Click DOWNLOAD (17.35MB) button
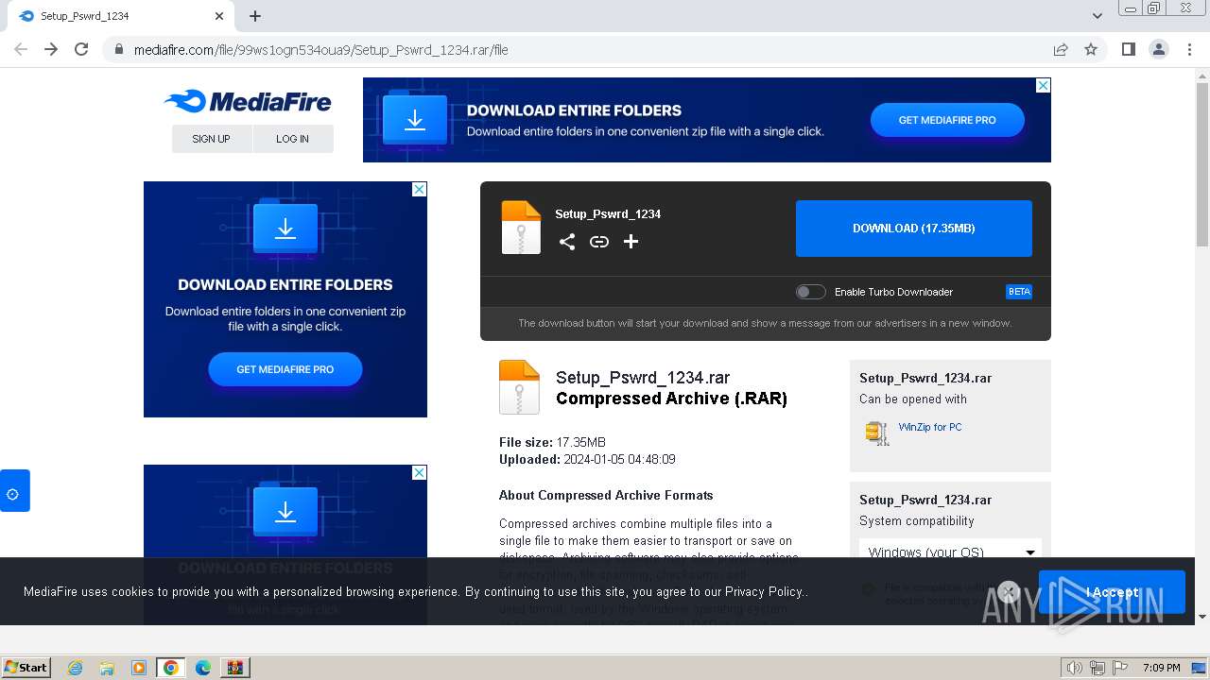Screen dimensions: 1210x680 click(914, 229)
